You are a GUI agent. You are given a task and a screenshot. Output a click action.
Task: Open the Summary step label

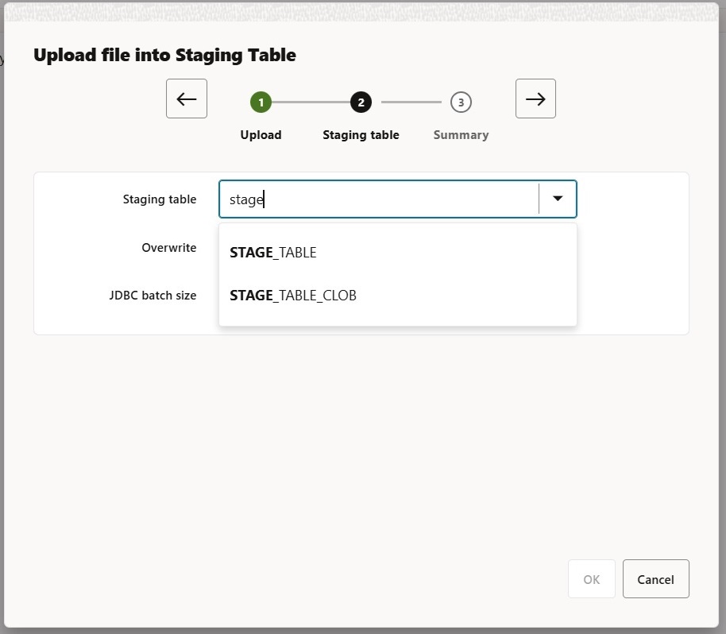[461, 135]
